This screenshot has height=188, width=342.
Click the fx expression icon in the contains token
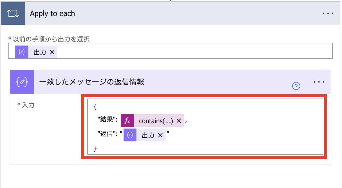pyautogui.click(x=127, y=120)
